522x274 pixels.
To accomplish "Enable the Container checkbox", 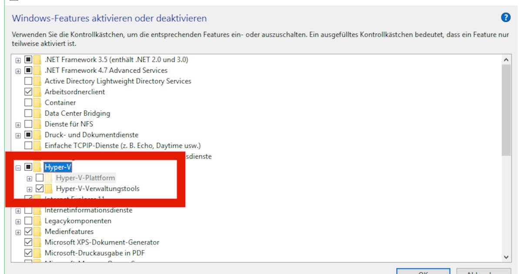I will point(28,102).
